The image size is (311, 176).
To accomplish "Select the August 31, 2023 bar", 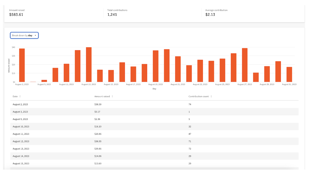I will [289, 74].
